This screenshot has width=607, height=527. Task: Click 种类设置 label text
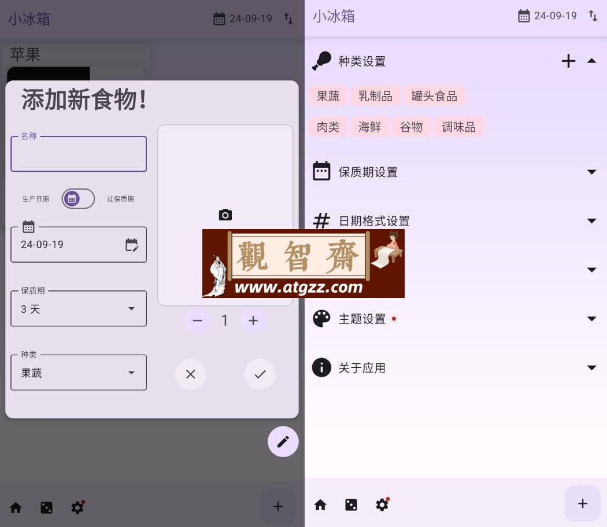(362, 61)
